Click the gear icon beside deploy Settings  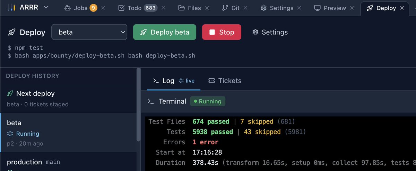pos(256,32)
